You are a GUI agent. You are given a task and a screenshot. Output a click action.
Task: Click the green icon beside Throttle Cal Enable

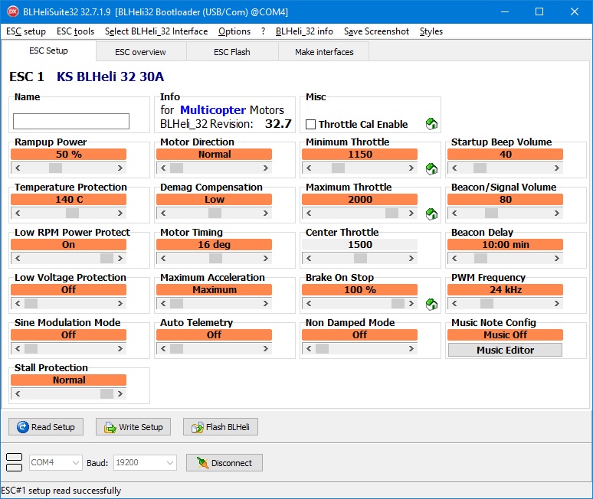pos(431,124)
